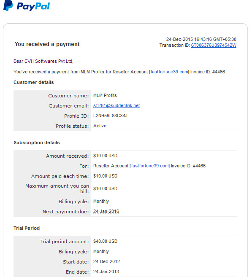Click the You received a payment heading
The image size is (252, 277).
(x=47, y=44)
